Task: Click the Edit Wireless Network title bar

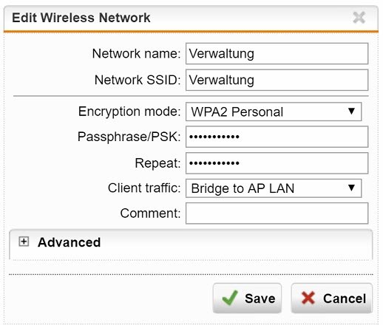Action: point(191,18)
